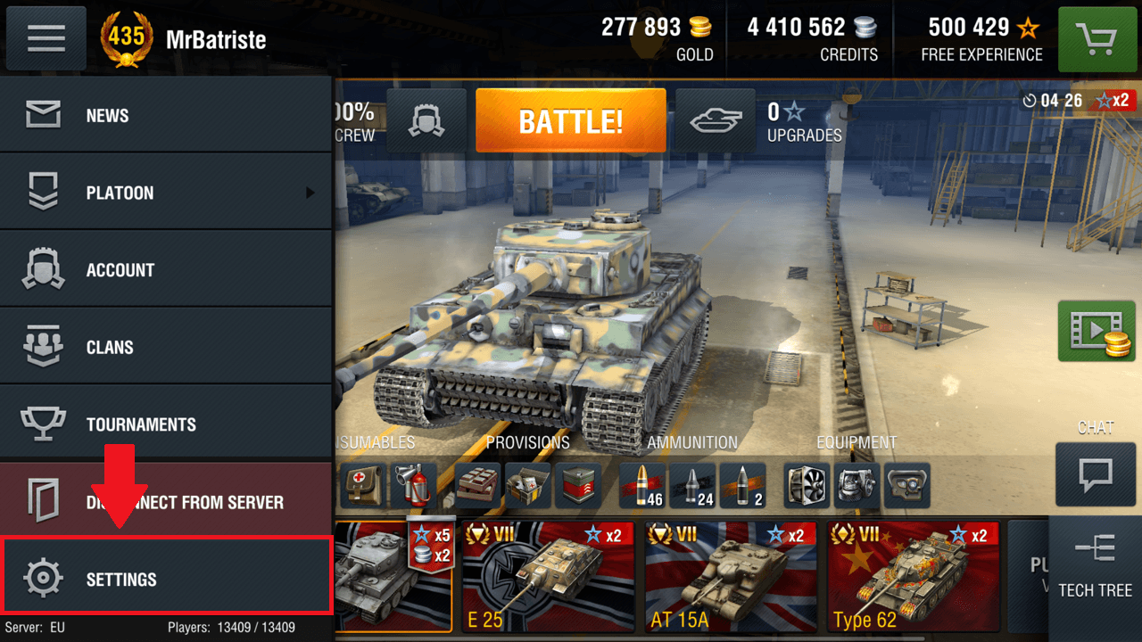Select the fire extinguisher consumable
The width and height of the screenshot is (1142, 642).
[x=413, y=486]
